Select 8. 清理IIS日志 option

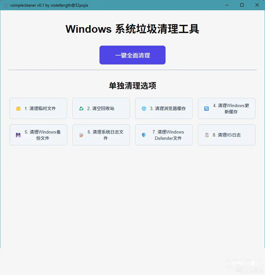pos(227,135)
